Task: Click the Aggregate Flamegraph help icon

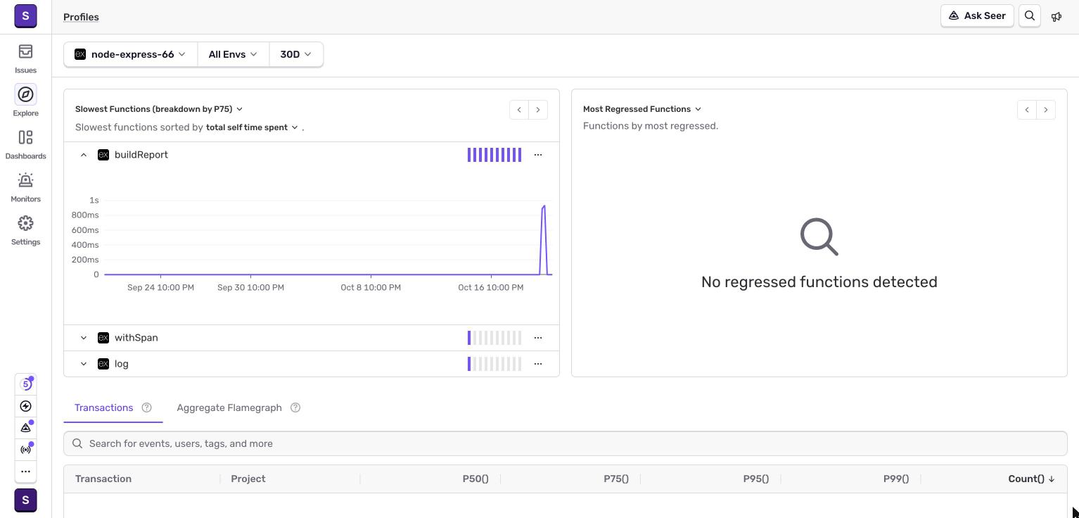Action: pyautogui.click(x=295, y=408)
